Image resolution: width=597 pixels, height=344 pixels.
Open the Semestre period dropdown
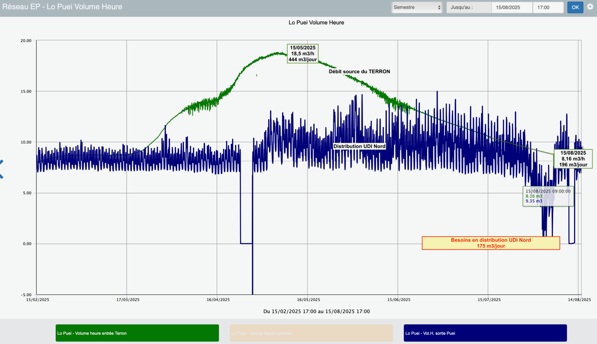pyautogui.click(x=417, y=7)
